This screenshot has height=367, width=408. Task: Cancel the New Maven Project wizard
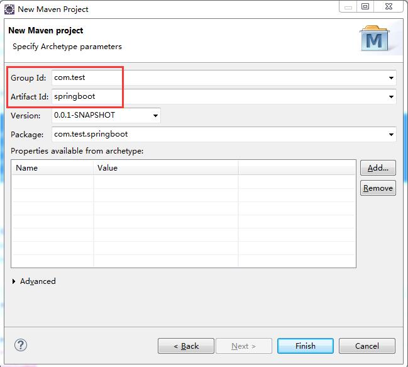(x=367, y=346)
